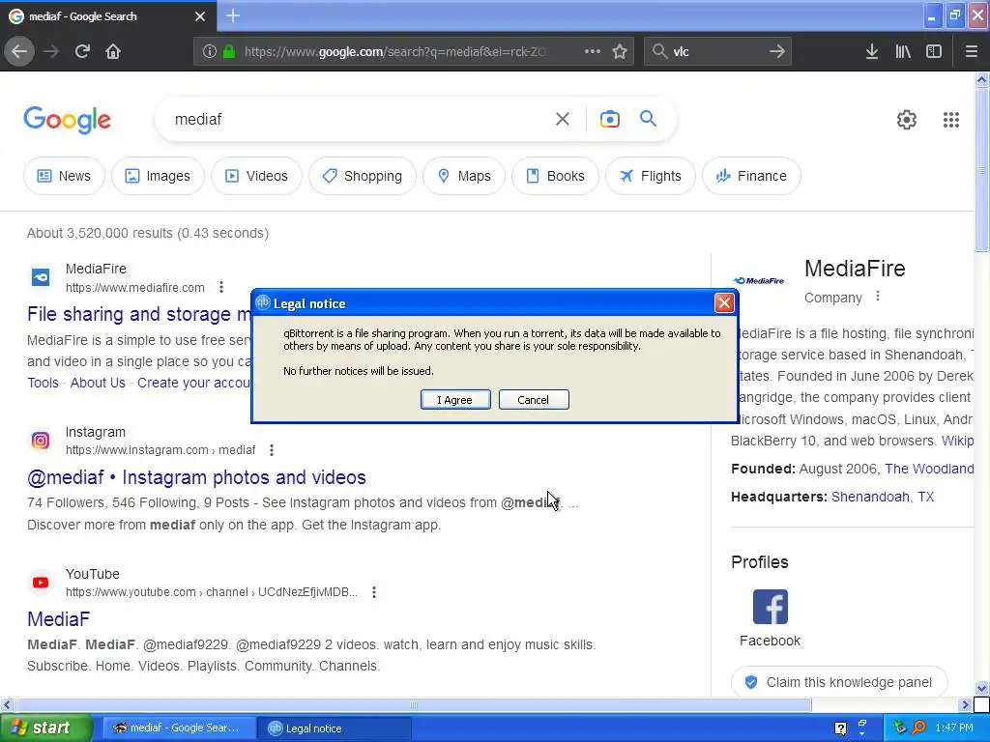Viewport: 990px width, 742px height.
Task: Open more options beside Company label
Action: tap(878, 296)
